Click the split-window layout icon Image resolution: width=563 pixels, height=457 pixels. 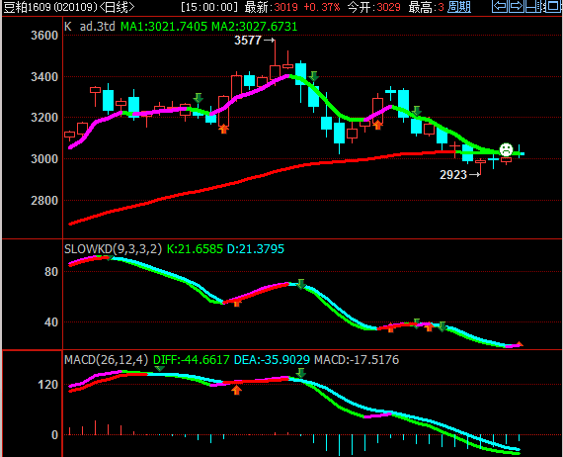click(x=533, y=6)
